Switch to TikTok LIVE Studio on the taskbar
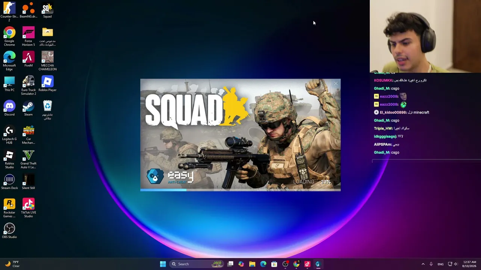 click(x=307, y=264)
